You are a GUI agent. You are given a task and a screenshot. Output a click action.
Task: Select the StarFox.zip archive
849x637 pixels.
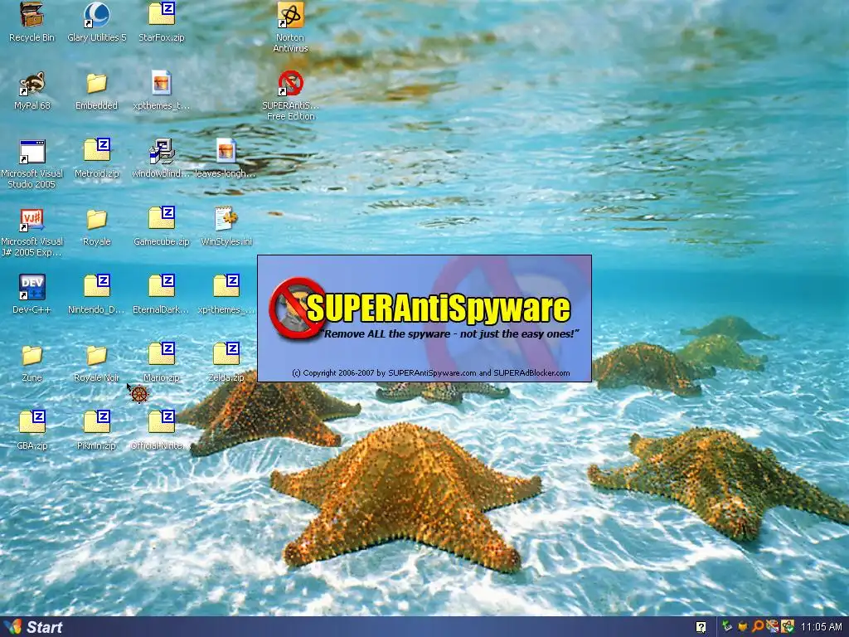162,22
